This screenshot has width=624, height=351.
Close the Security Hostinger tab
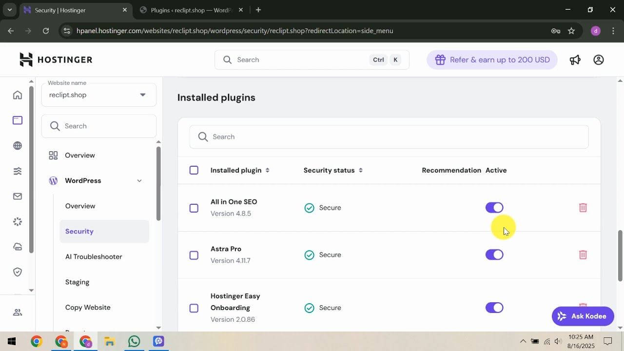125,10
